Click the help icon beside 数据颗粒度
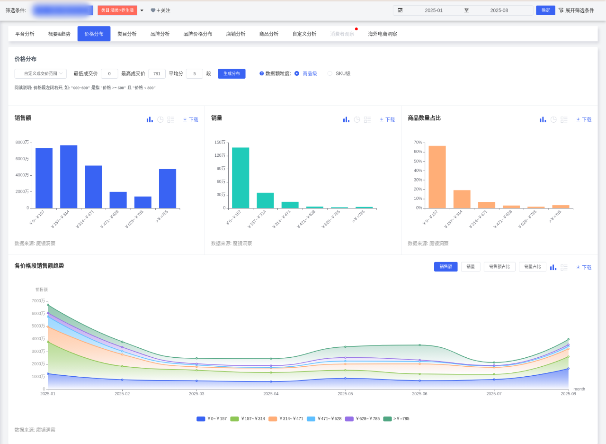 click(x=261, y=73)
